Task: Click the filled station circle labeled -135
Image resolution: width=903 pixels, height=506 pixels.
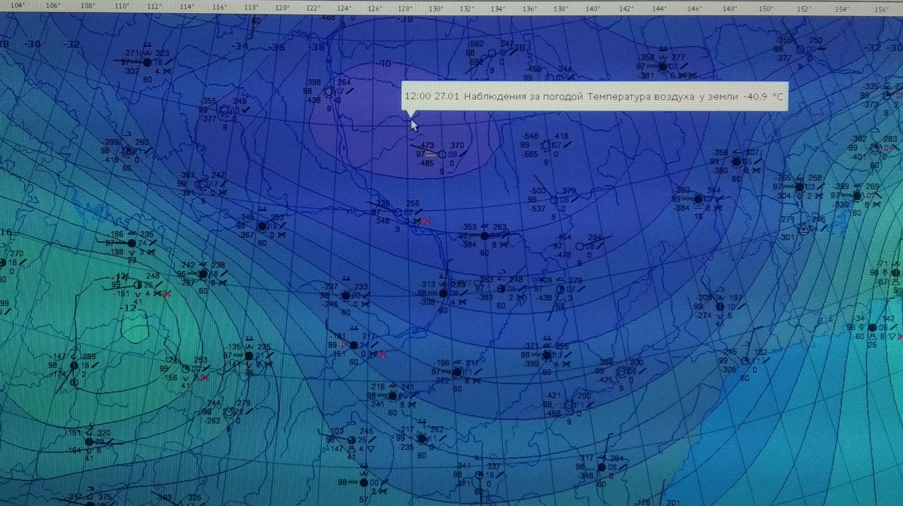Action: click(249, 356)
